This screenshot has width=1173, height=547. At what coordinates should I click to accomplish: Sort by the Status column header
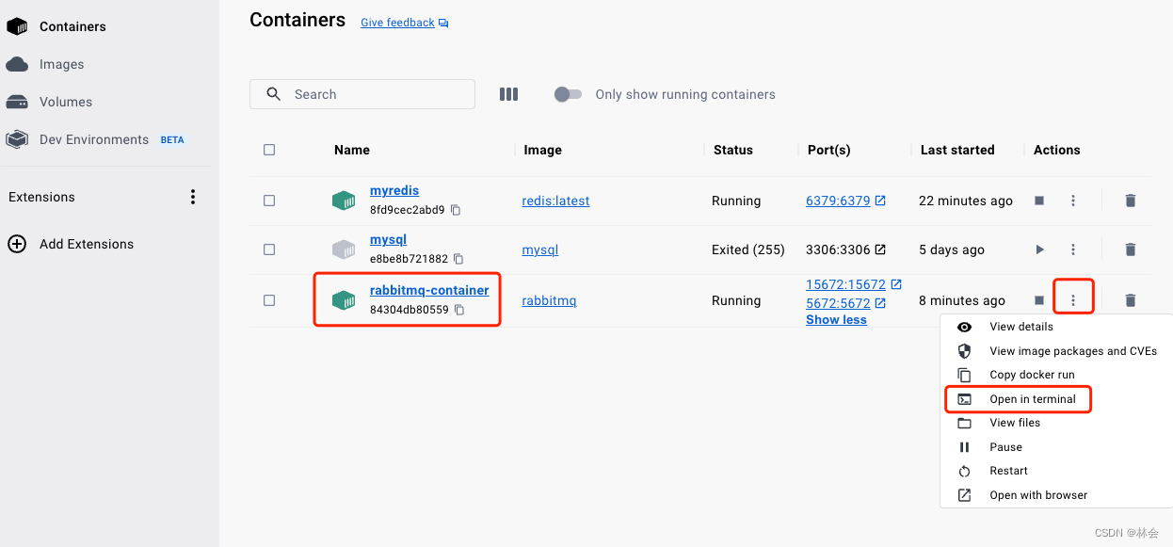pyautogui.click(x=733, y=150)
